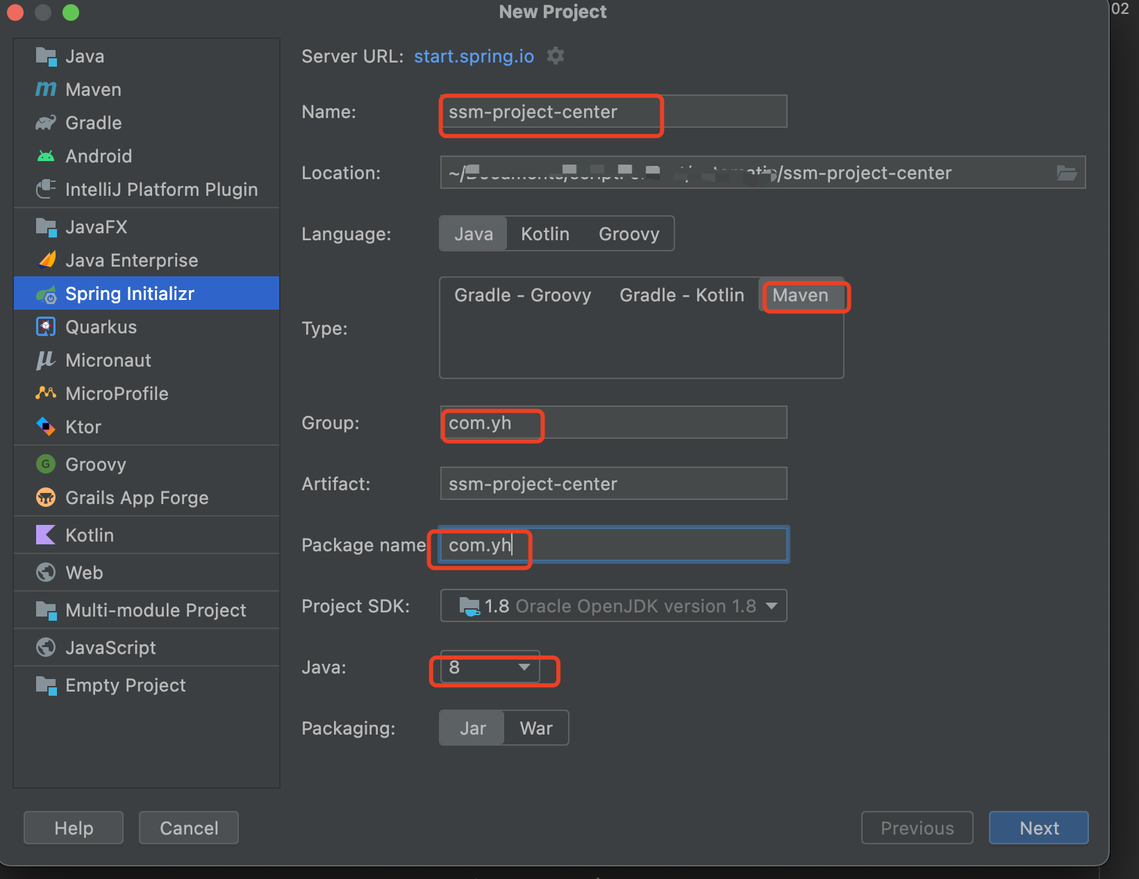
Task: Click the Ktor icon in sidebar
Action: pos(46,426)
